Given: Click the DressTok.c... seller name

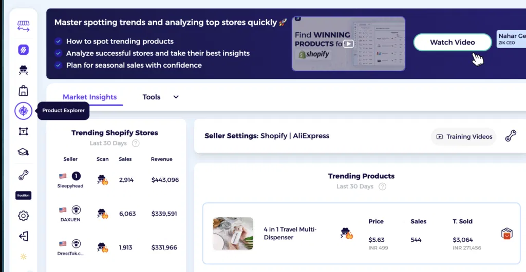Looking at the screenshot, I should [70, 254].
